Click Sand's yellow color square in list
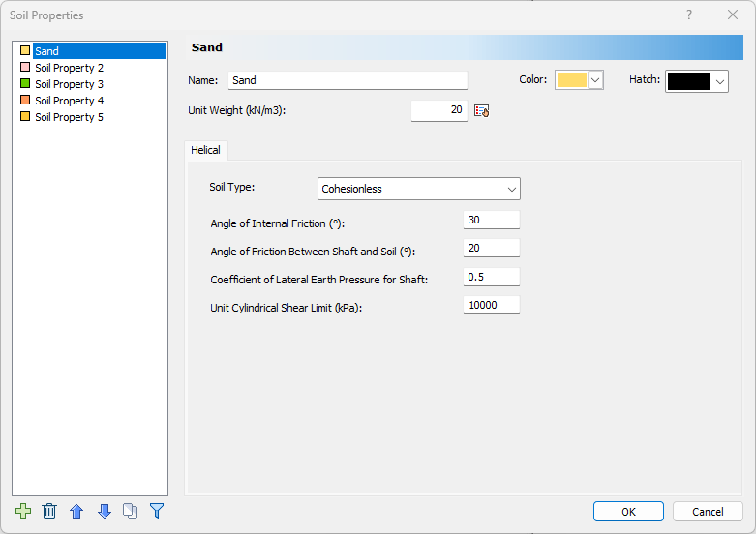 (25, 50)
